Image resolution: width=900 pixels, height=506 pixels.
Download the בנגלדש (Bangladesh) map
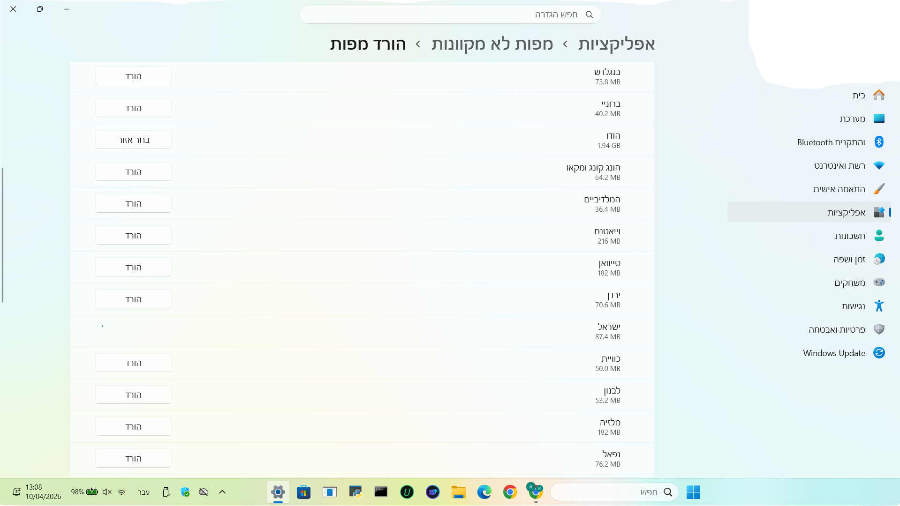click(x=133, y=75)
